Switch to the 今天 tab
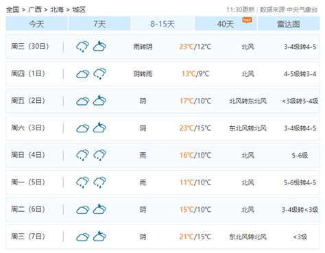The width and height of the screenshot is (325, 253). tap(36, 23)
